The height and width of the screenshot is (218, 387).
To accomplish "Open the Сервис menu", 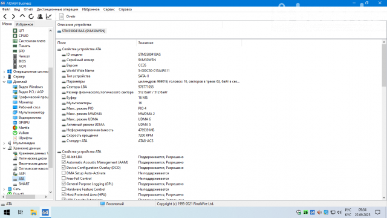I will click(109, 10).
